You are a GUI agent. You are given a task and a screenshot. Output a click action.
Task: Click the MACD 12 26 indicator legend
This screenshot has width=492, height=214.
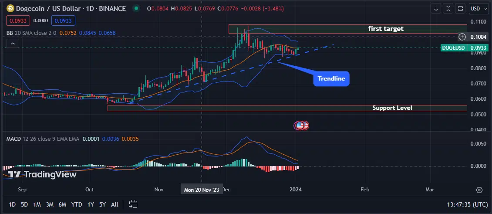tap(43, 139)
